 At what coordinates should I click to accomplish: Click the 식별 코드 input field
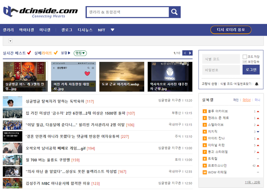pyautogui.click(x=221, y=59)
